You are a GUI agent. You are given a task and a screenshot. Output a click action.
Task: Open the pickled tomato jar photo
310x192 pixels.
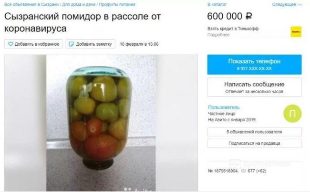101,123
